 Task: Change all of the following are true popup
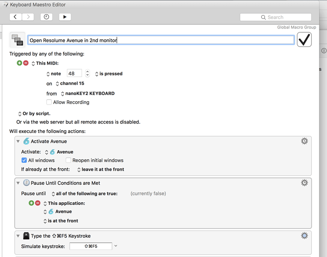[85, 194]
